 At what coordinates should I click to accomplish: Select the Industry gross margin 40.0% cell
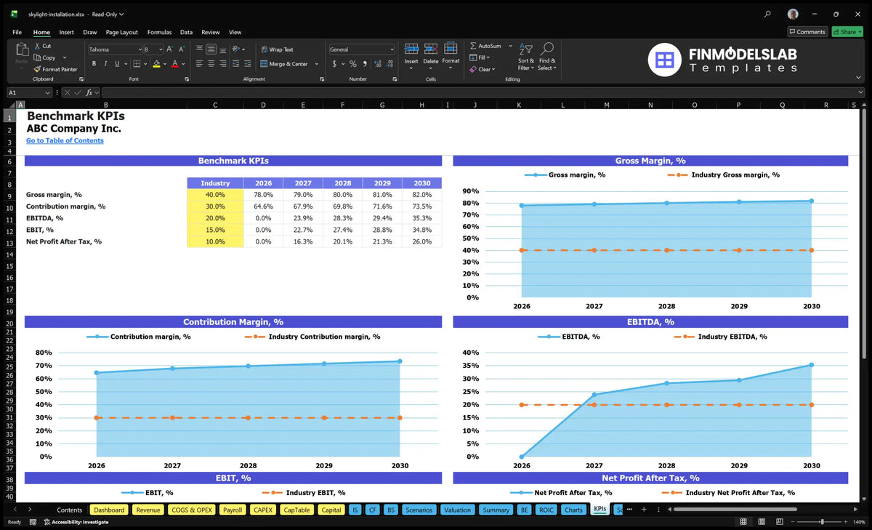coord(215,195)
